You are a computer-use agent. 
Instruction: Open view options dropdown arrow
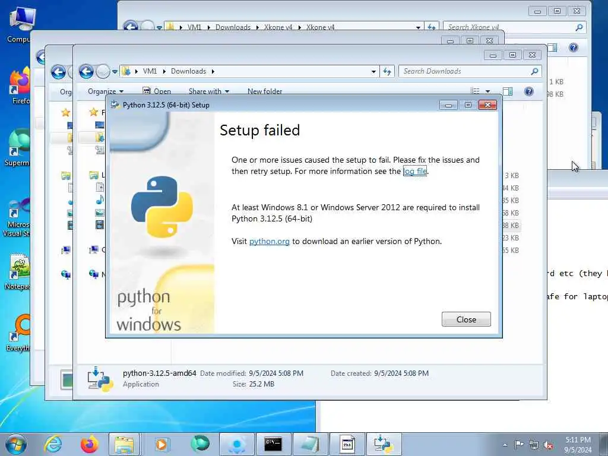click(x=488, y=91)
